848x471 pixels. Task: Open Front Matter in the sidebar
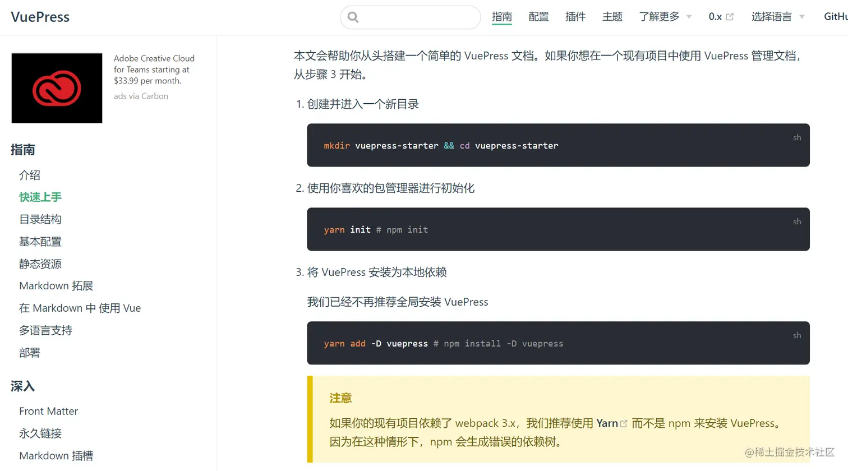tap(49, 411)
